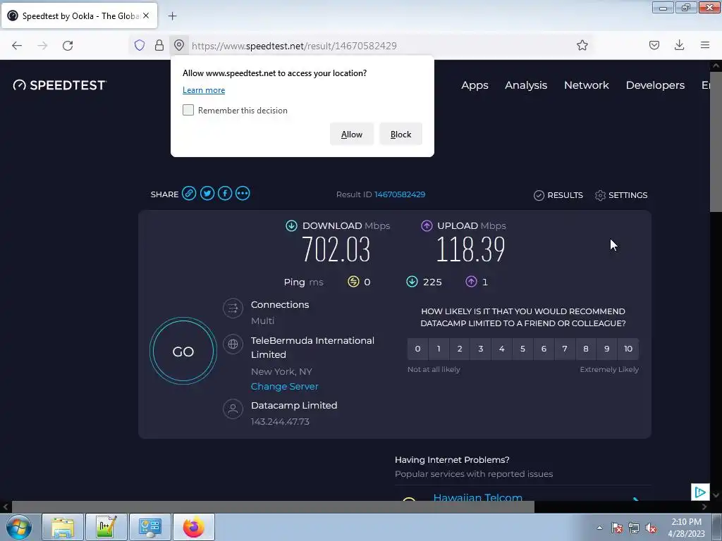Click the taskbar clock showing 2:10 PM
Screen dimensions: 722x541
(686, 528)
